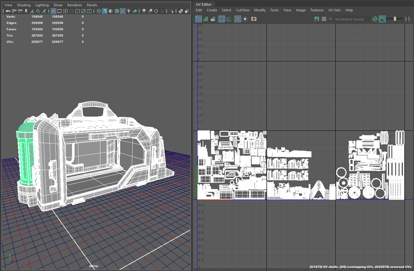Click the Smooth Shade All cube icon

(105, 11)
